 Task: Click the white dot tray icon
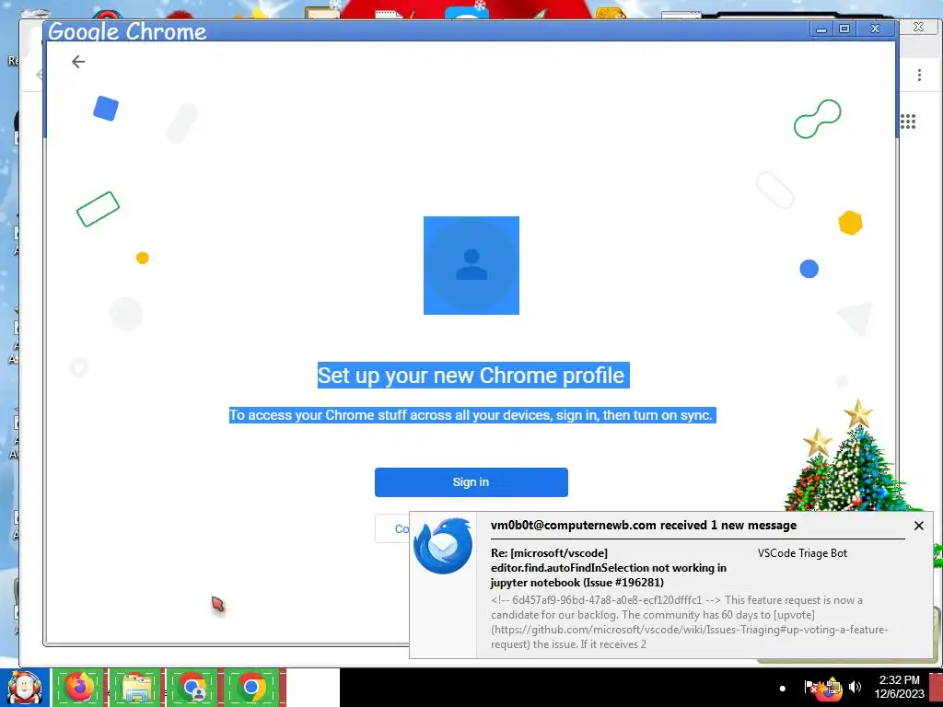(x=782, y=688)
